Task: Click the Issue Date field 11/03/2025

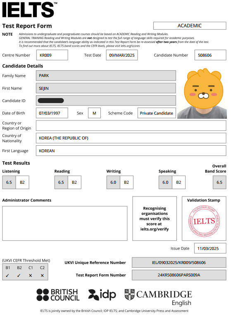Action: click(x=210, y=248)
